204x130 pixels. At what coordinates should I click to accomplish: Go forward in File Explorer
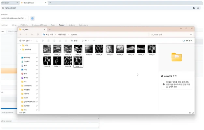pyautogui.click(x=26, y=34)
